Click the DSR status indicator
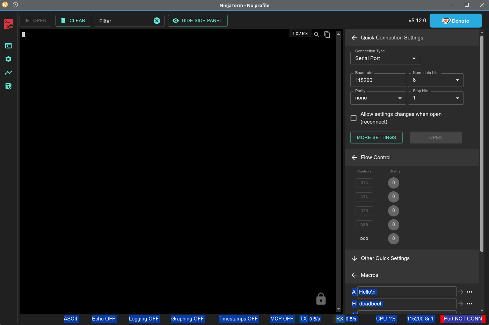This screenshot has height=325, width=489. pos(394,224)
